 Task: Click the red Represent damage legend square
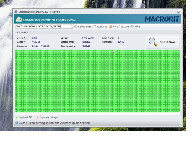(38, 117)
